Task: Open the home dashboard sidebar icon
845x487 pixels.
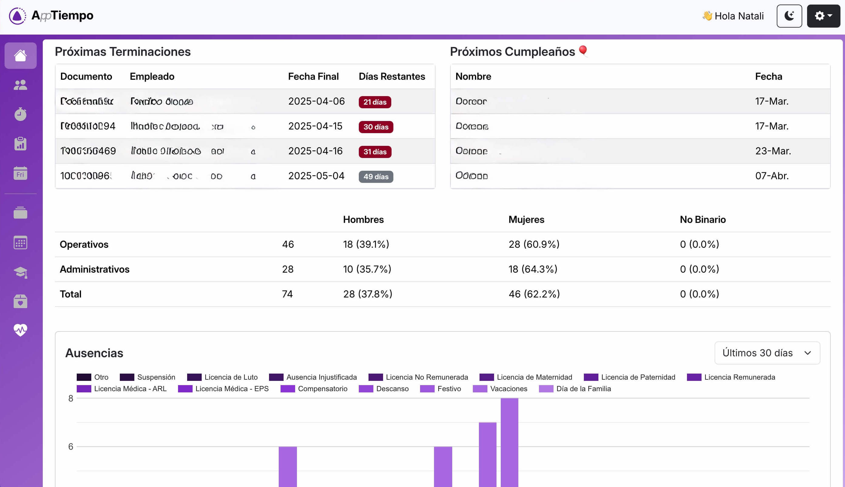Action: pos(20,55)
